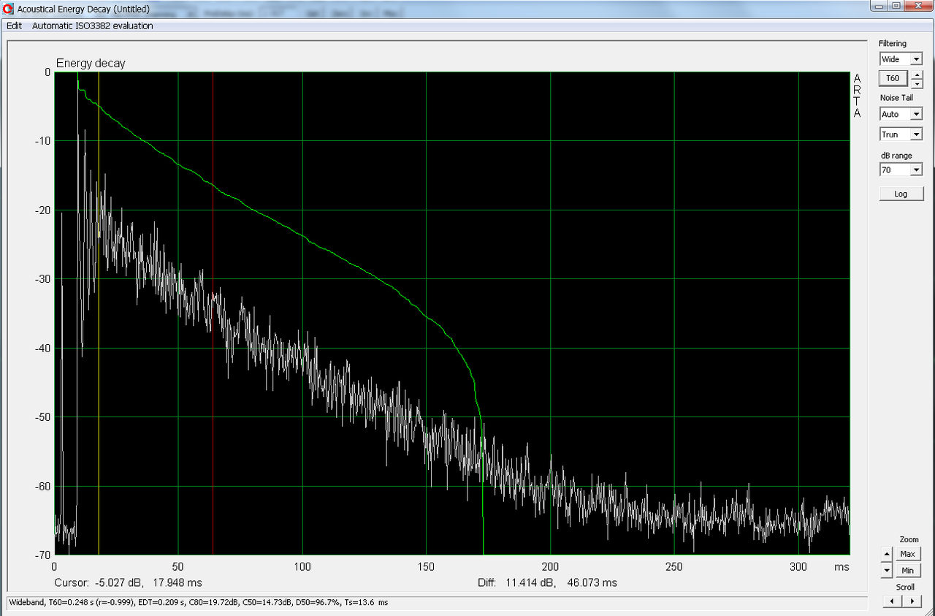935x616 pixels.
Task: Click the Log button
Action: pyautogui.click(x=900, y=194)
